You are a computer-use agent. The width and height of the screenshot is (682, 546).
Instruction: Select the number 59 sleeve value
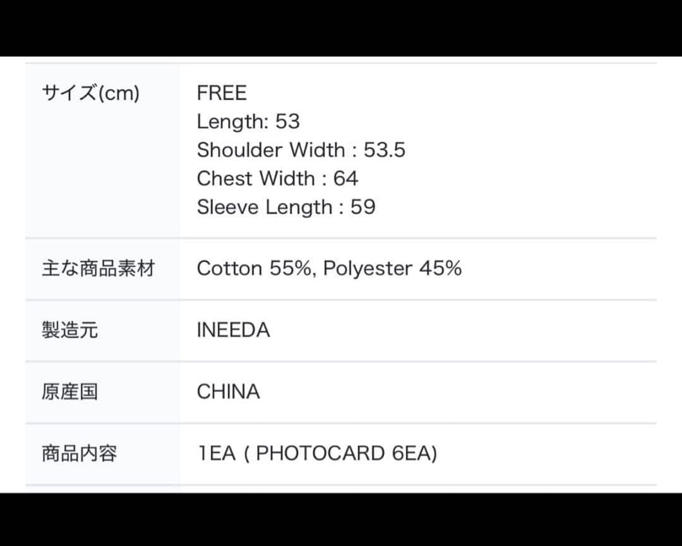[x=362, y=207]
